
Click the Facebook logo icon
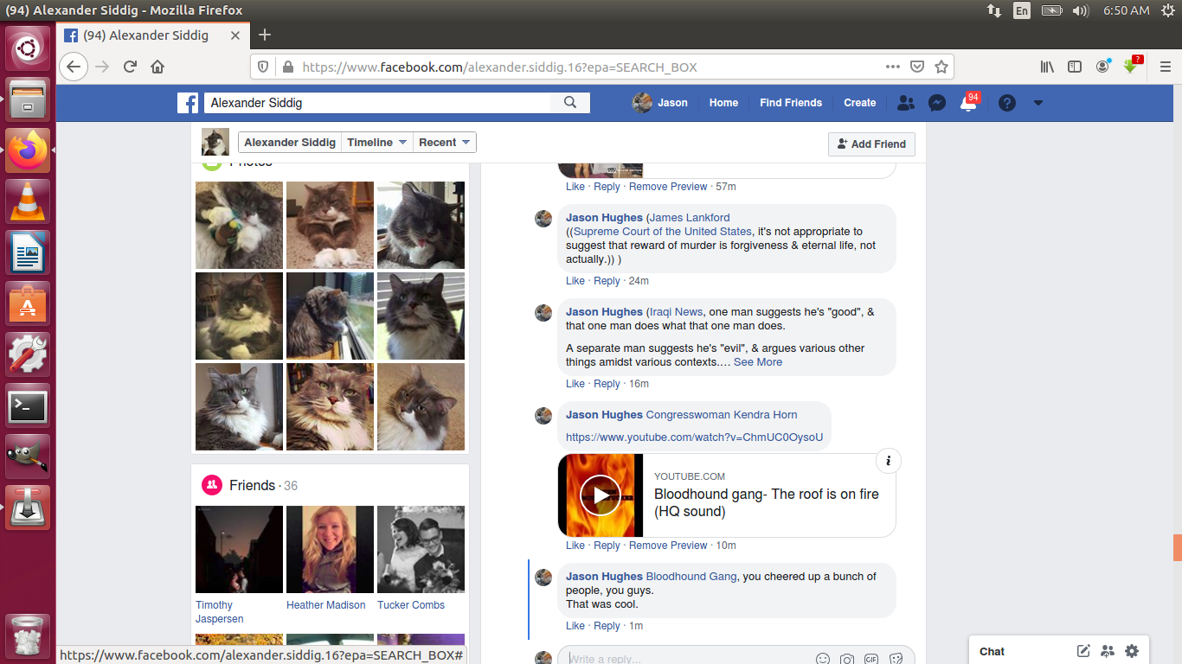pos(188,103)
